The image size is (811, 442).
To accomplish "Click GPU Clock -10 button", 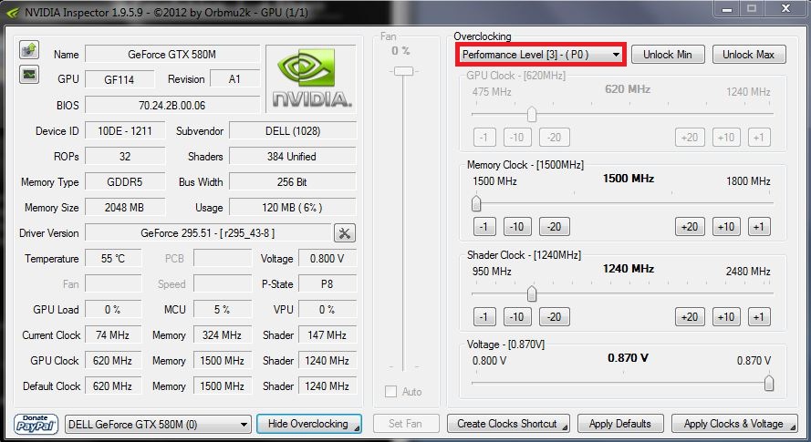I will pyautogui.click(x=517, y=137).
